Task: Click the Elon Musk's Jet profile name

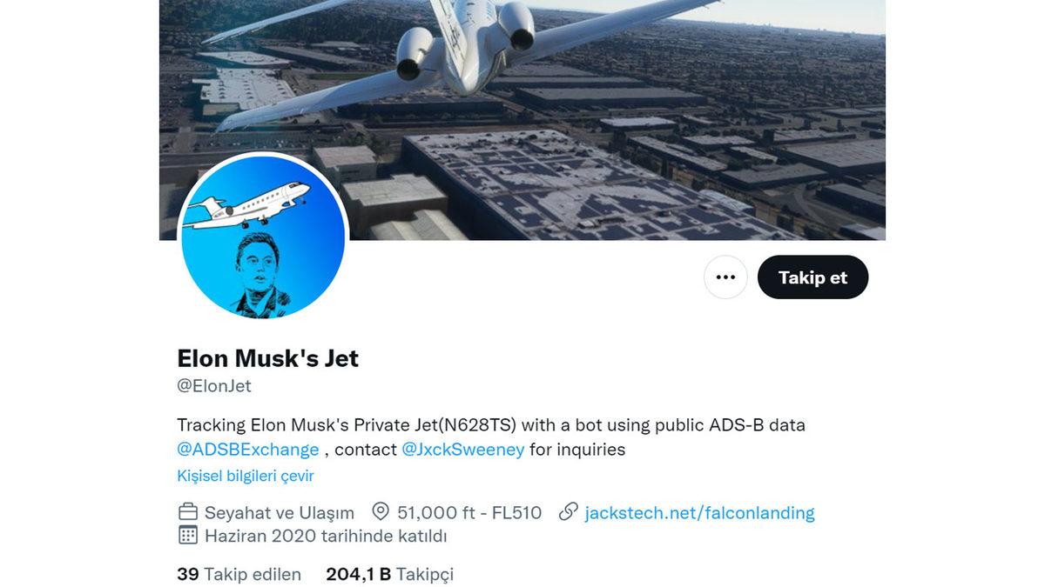Action: 267,357
